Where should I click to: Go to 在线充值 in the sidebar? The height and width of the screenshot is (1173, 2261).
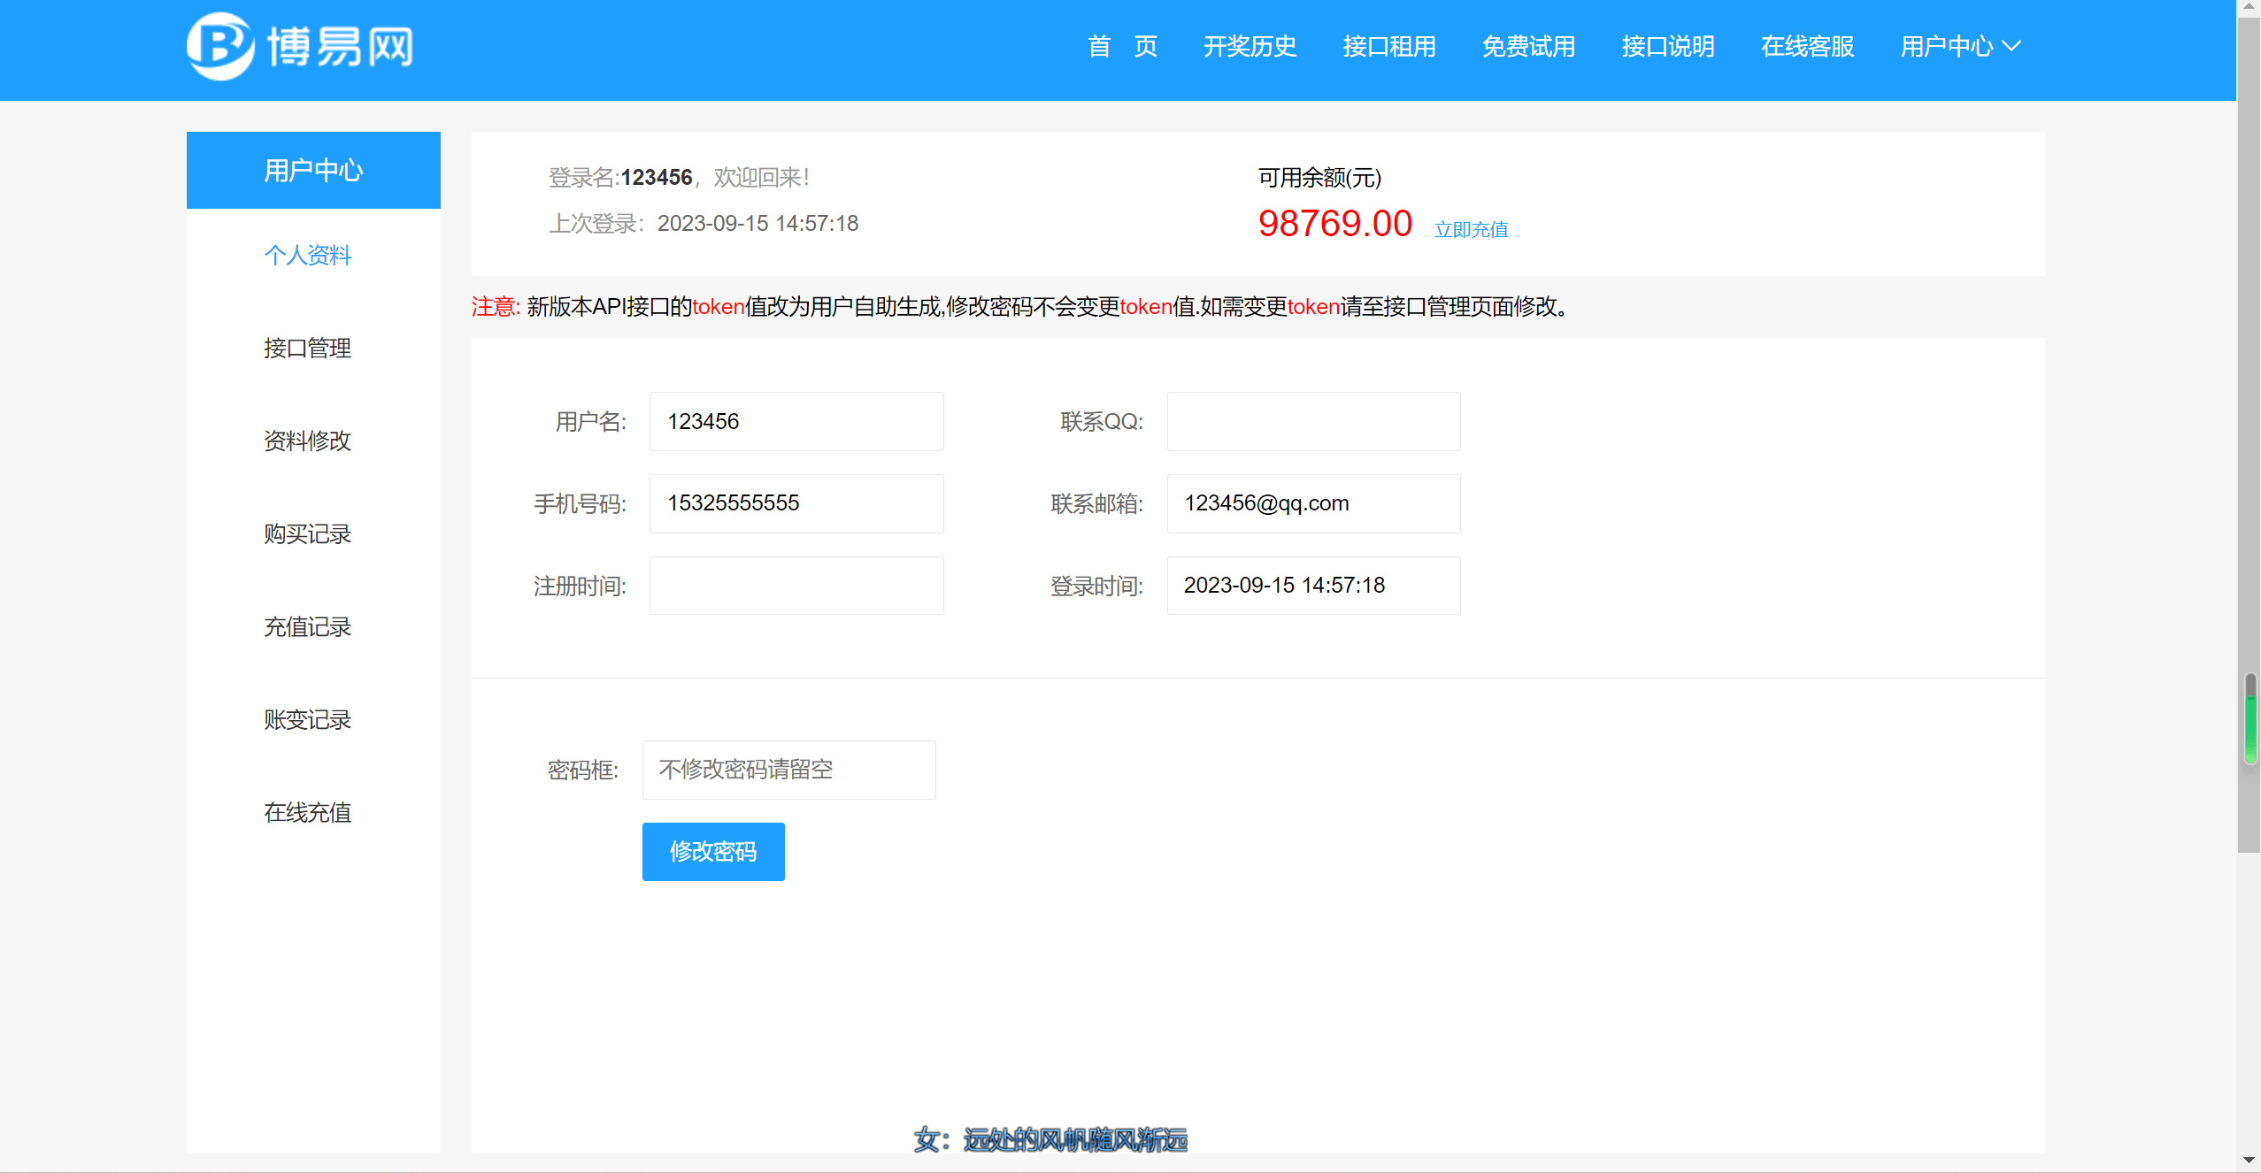pos(307,813)
